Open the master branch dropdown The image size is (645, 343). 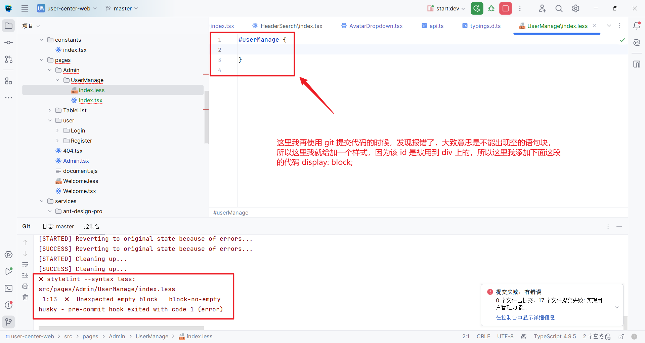(122, 8)
